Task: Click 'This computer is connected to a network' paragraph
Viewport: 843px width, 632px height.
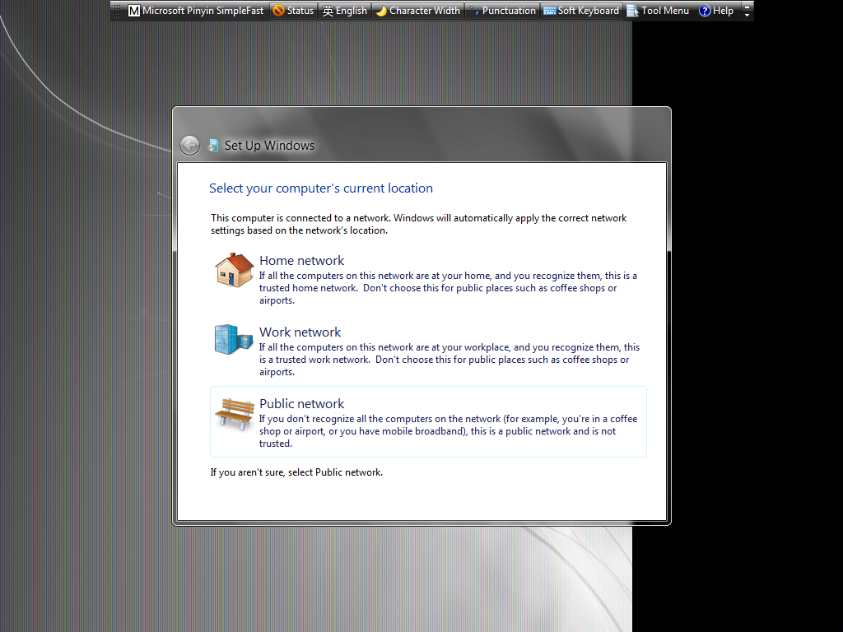Action: pyautogui.click(x=418, y=224)
